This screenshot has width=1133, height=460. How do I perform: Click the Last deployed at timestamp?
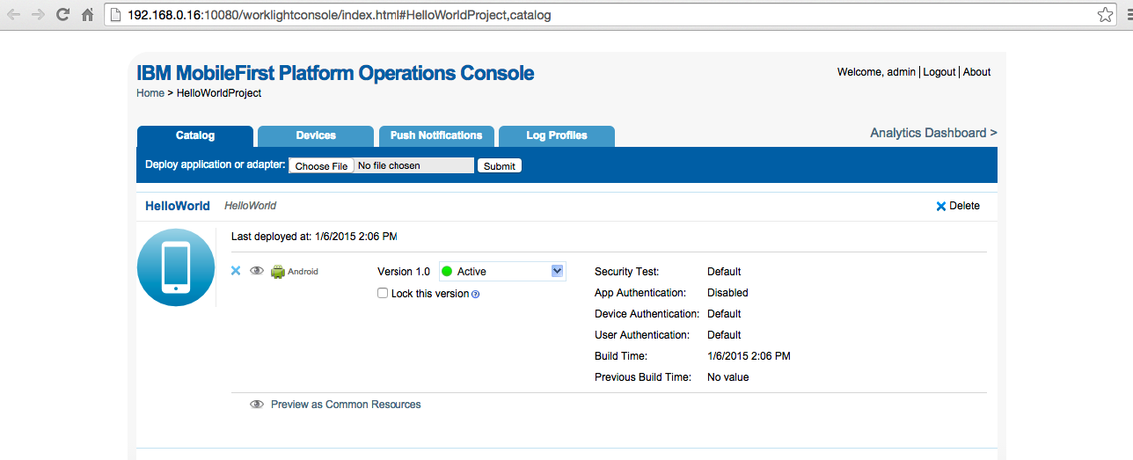314,237
